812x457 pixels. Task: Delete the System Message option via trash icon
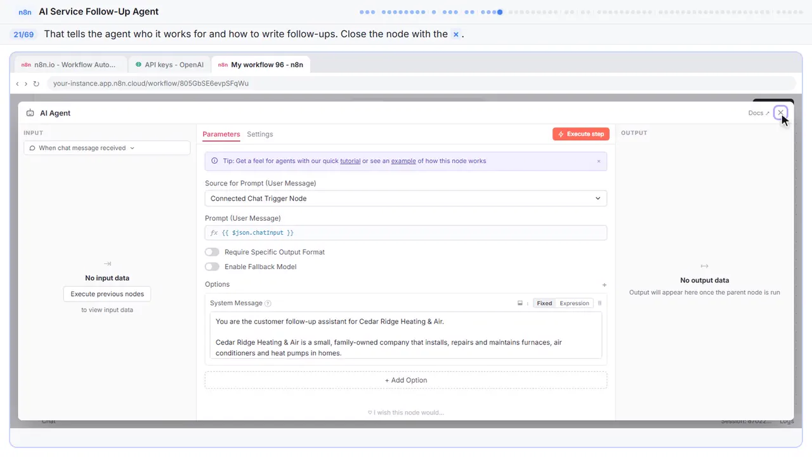tap(599, 303)
